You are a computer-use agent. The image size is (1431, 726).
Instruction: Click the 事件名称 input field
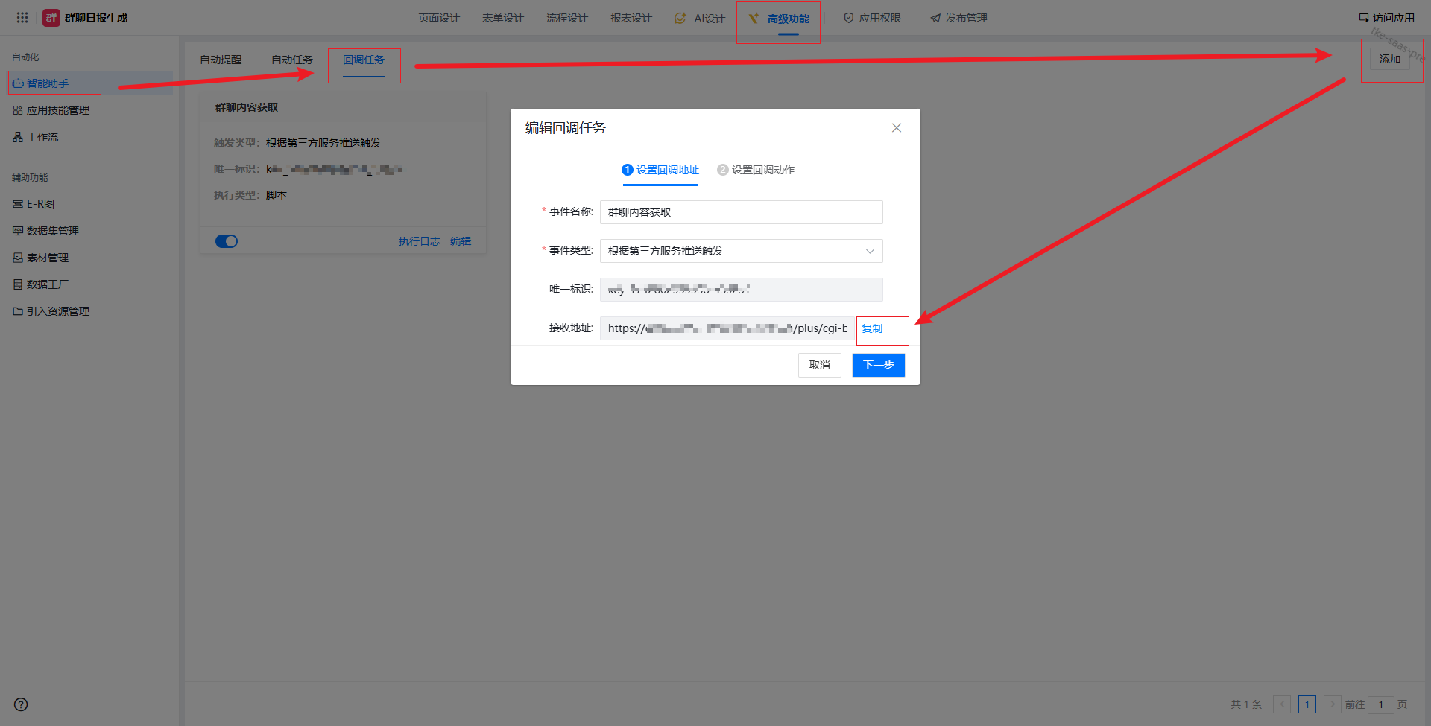pos(741,212)
